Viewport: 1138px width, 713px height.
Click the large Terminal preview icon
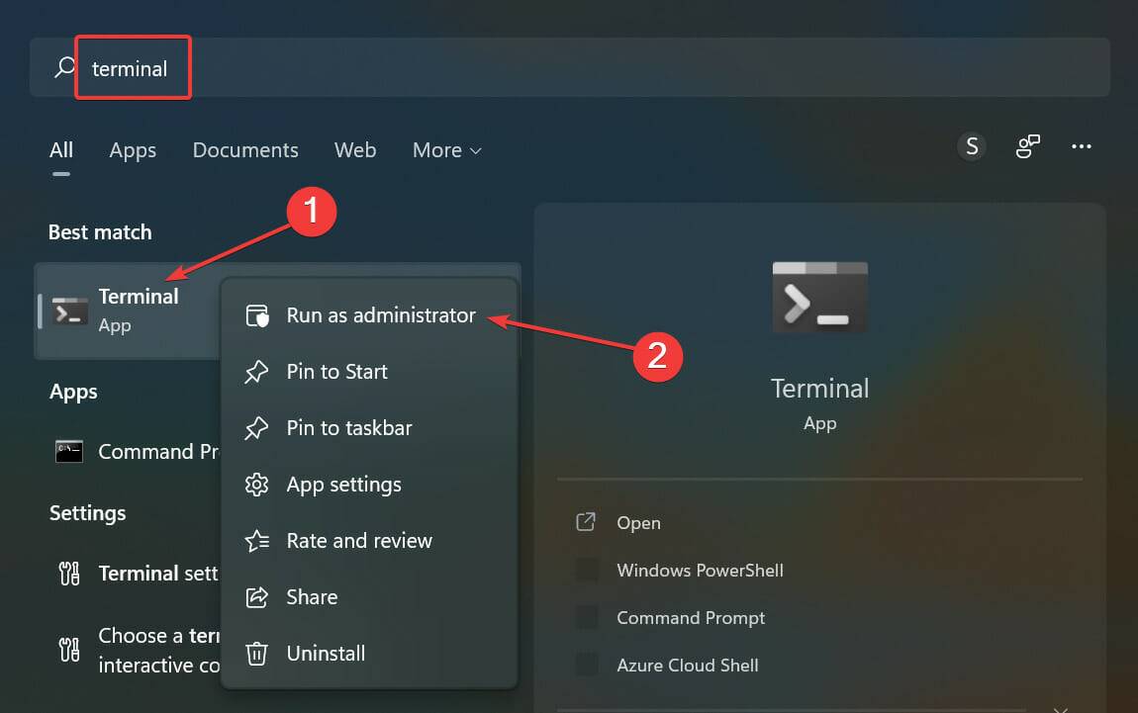(x=819, y=297)
